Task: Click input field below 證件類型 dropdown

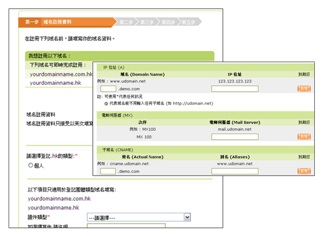Action: click(x=126, y=226)
